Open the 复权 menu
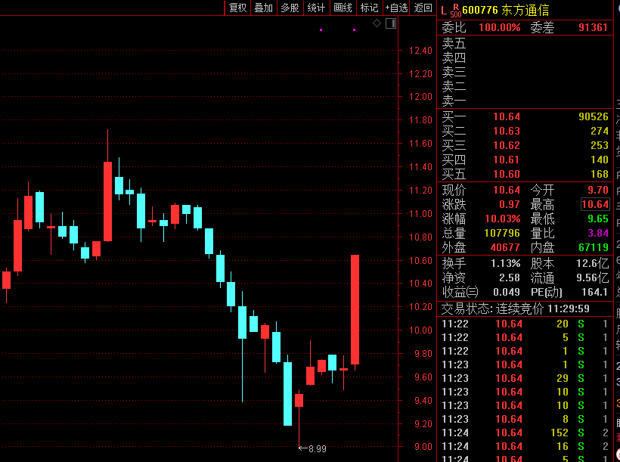Screen dimensions: 620x462 [x=237, y=8]
